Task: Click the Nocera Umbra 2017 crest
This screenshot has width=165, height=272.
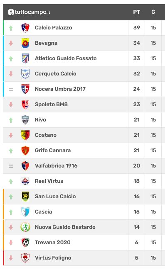Action: (x=25, y=89)
